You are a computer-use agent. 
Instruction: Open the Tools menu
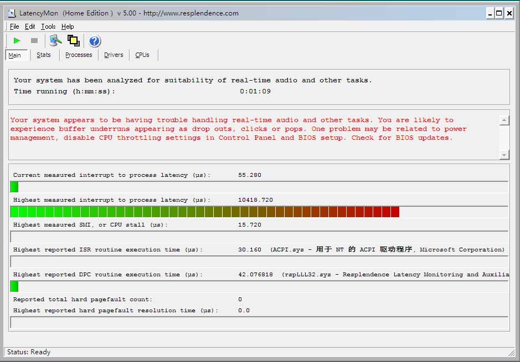(x=48, y=27)
